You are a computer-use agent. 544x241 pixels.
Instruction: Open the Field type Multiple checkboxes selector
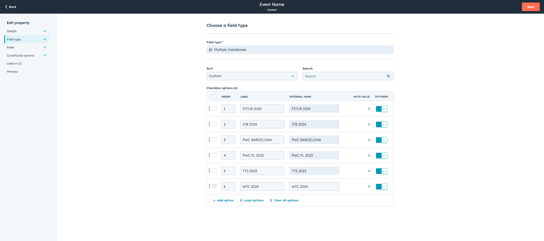click(x=300, y=50)
